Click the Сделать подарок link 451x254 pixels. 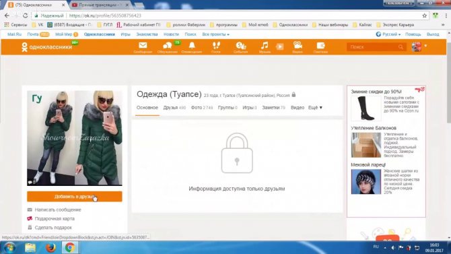point(53,228)
